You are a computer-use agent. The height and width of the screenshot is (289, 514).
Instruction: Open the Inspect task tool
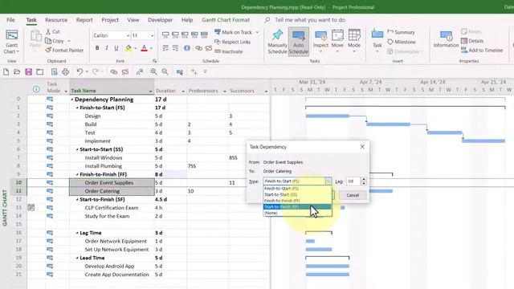(320, 42)
